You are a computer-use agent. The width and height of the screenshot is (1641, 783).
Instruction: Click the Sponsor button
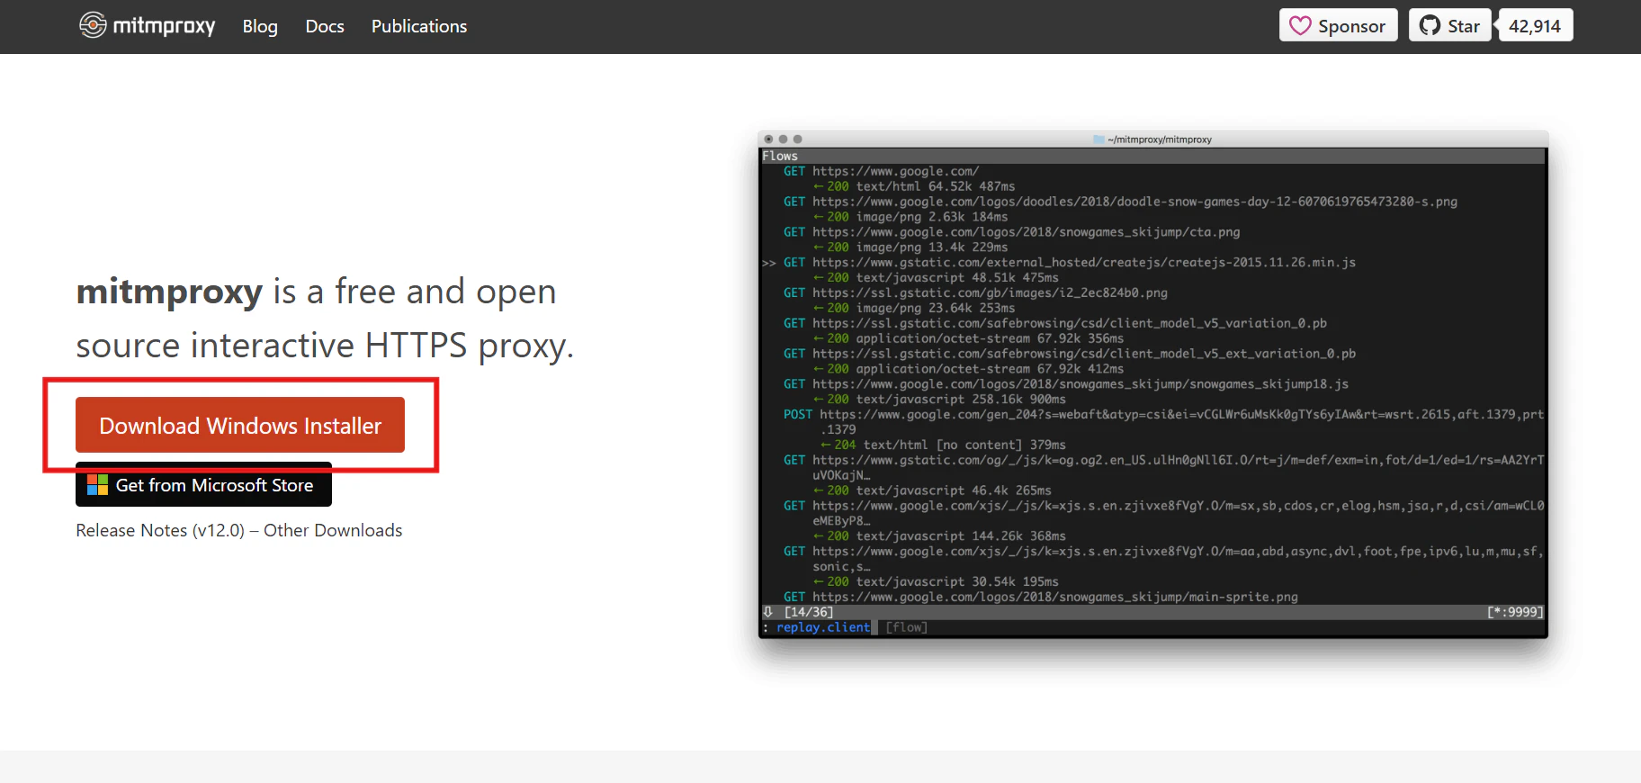(x=1339, y=25)
